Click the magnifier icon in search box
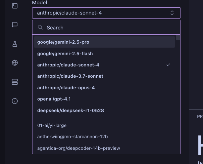 [x=40, y=27]
